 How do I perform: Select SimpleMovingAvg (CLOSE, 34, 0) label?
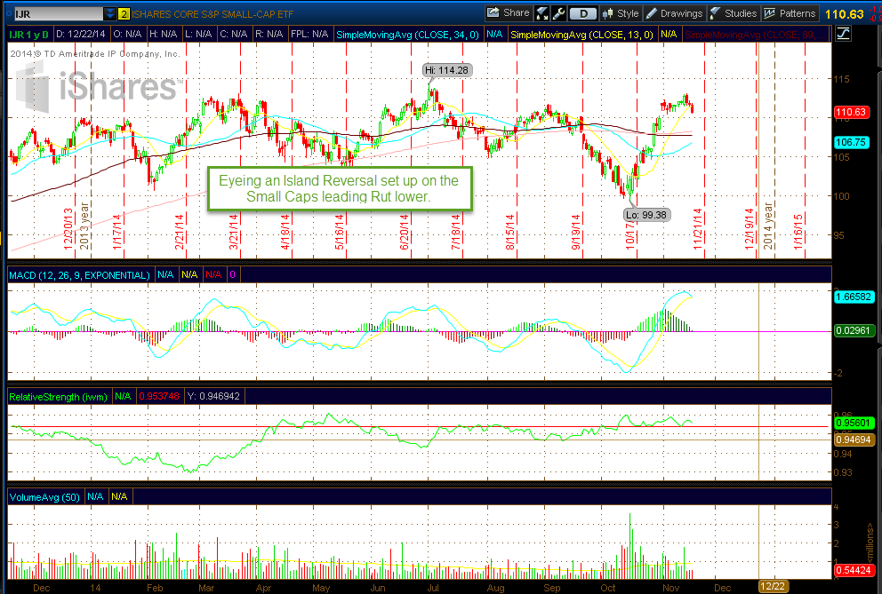point(407,35)
